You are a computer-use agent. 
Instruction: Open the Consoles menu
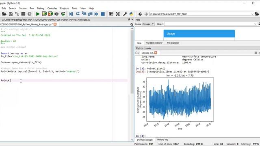52,8
